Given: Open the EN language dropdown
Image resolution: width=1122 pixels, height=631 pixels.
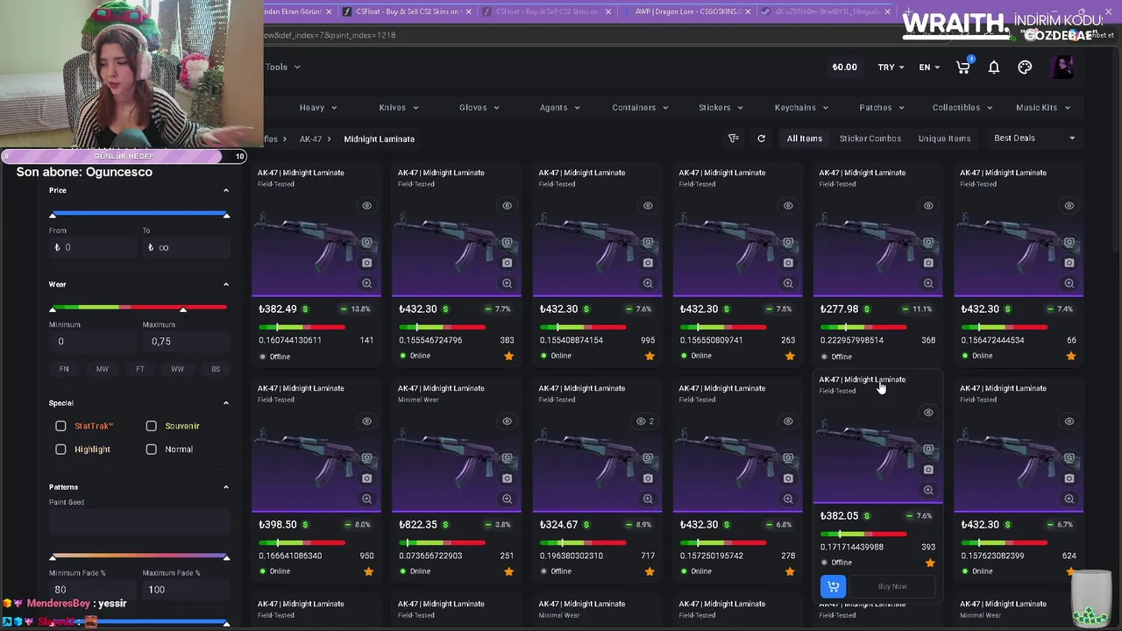Looking at the screenshot, I should [929, 67].
